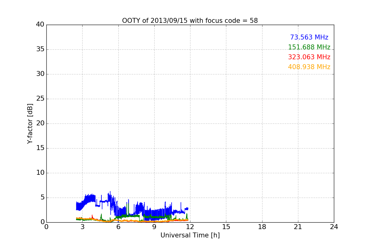The image size is (371, 247).
Task: Click the 'Universal Time [h]' axis label
Action: [190, 235]
